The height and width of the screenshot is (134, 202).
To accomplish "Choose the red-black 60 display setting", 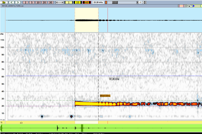I will pos(86,2).
